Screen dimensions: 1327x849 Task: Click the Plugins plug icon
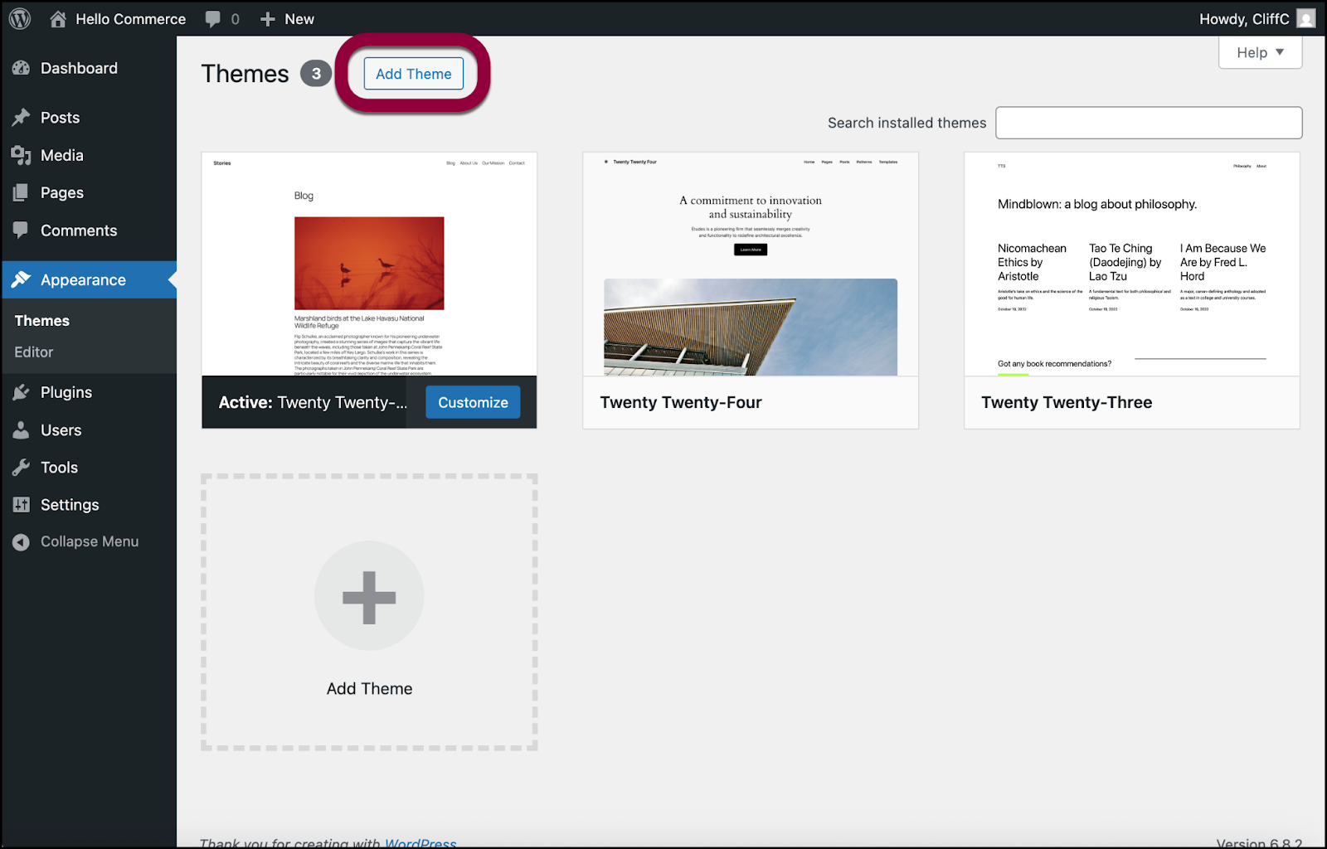click(22, 392)
